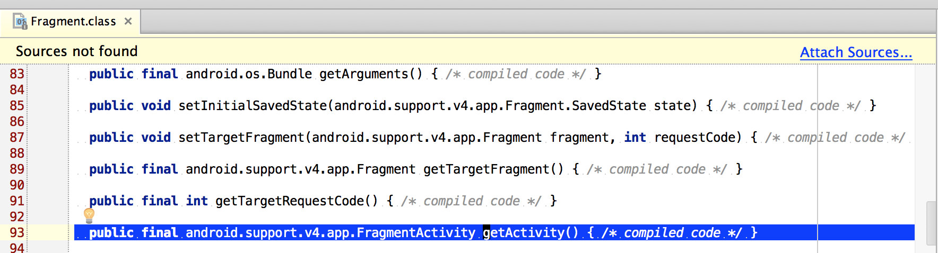Click line number 89 in the gutter
938x253 pixels.
pos(17,169)
